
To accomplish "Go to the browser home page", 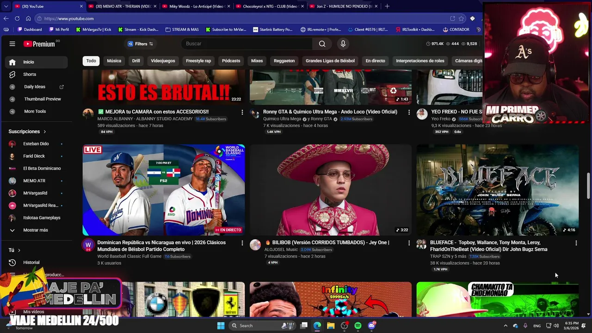I will [x=28, y=18].
